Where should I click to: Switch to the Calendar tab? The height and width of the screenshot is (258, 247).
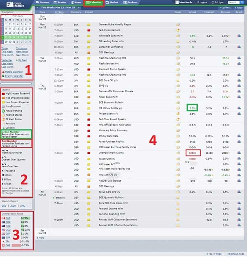93,2
